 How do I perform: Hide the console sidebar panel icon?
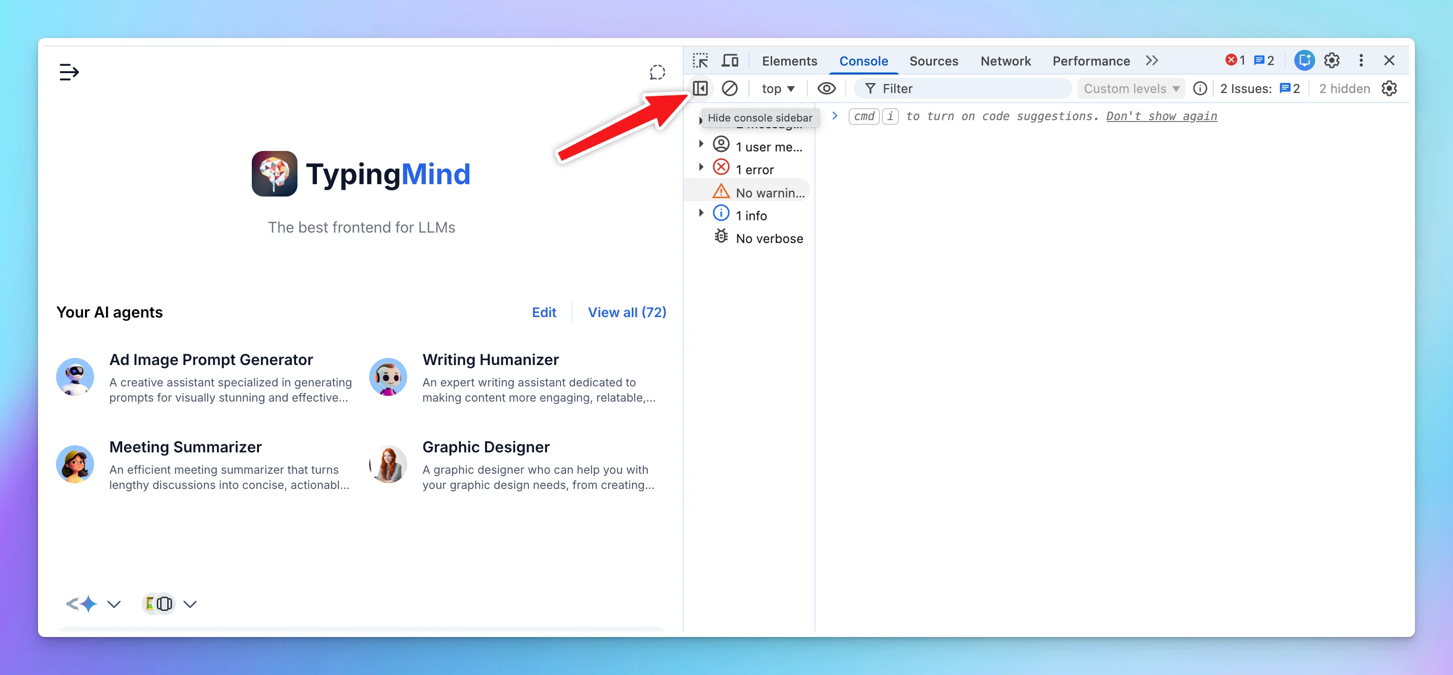click(x=700, y=88)
